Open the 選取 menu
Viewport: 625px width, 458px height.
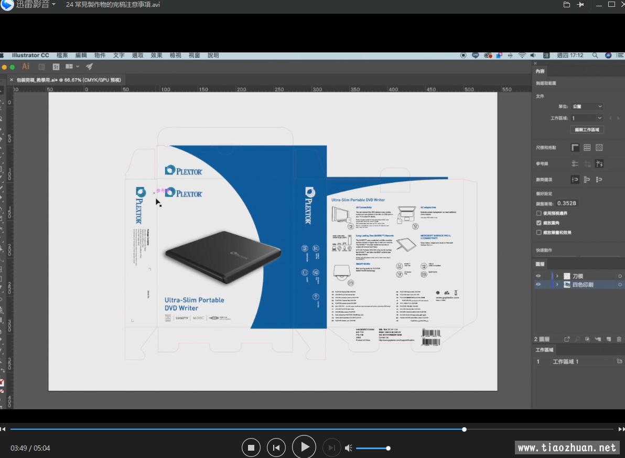point(137,56)
